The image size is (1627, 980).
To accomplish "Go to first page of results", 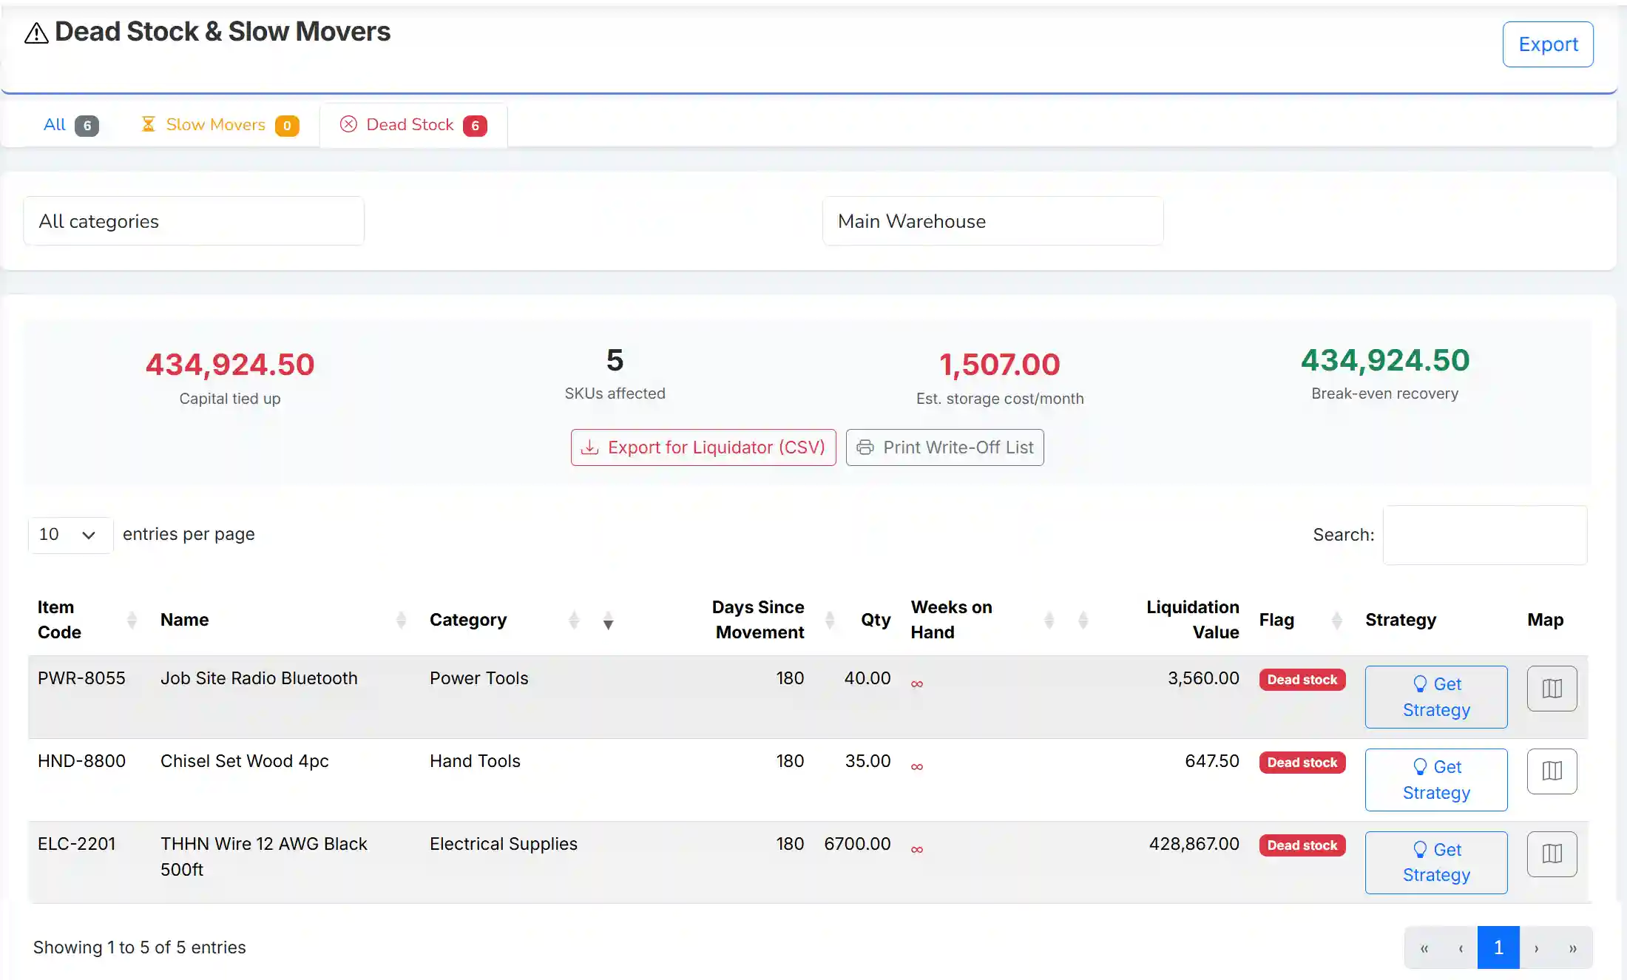I will click(1424, 947).
